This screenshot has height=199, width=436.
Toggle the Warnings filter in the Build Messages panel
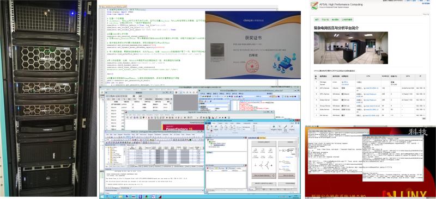click(220, 168)
